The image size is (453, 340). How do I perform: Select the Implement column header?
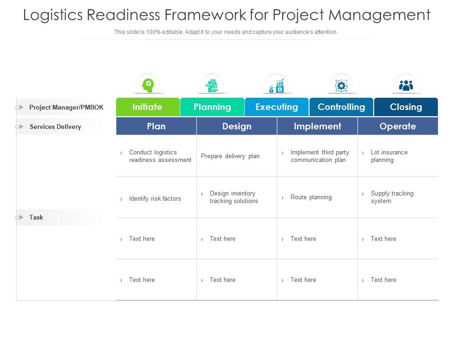[317, 126]
